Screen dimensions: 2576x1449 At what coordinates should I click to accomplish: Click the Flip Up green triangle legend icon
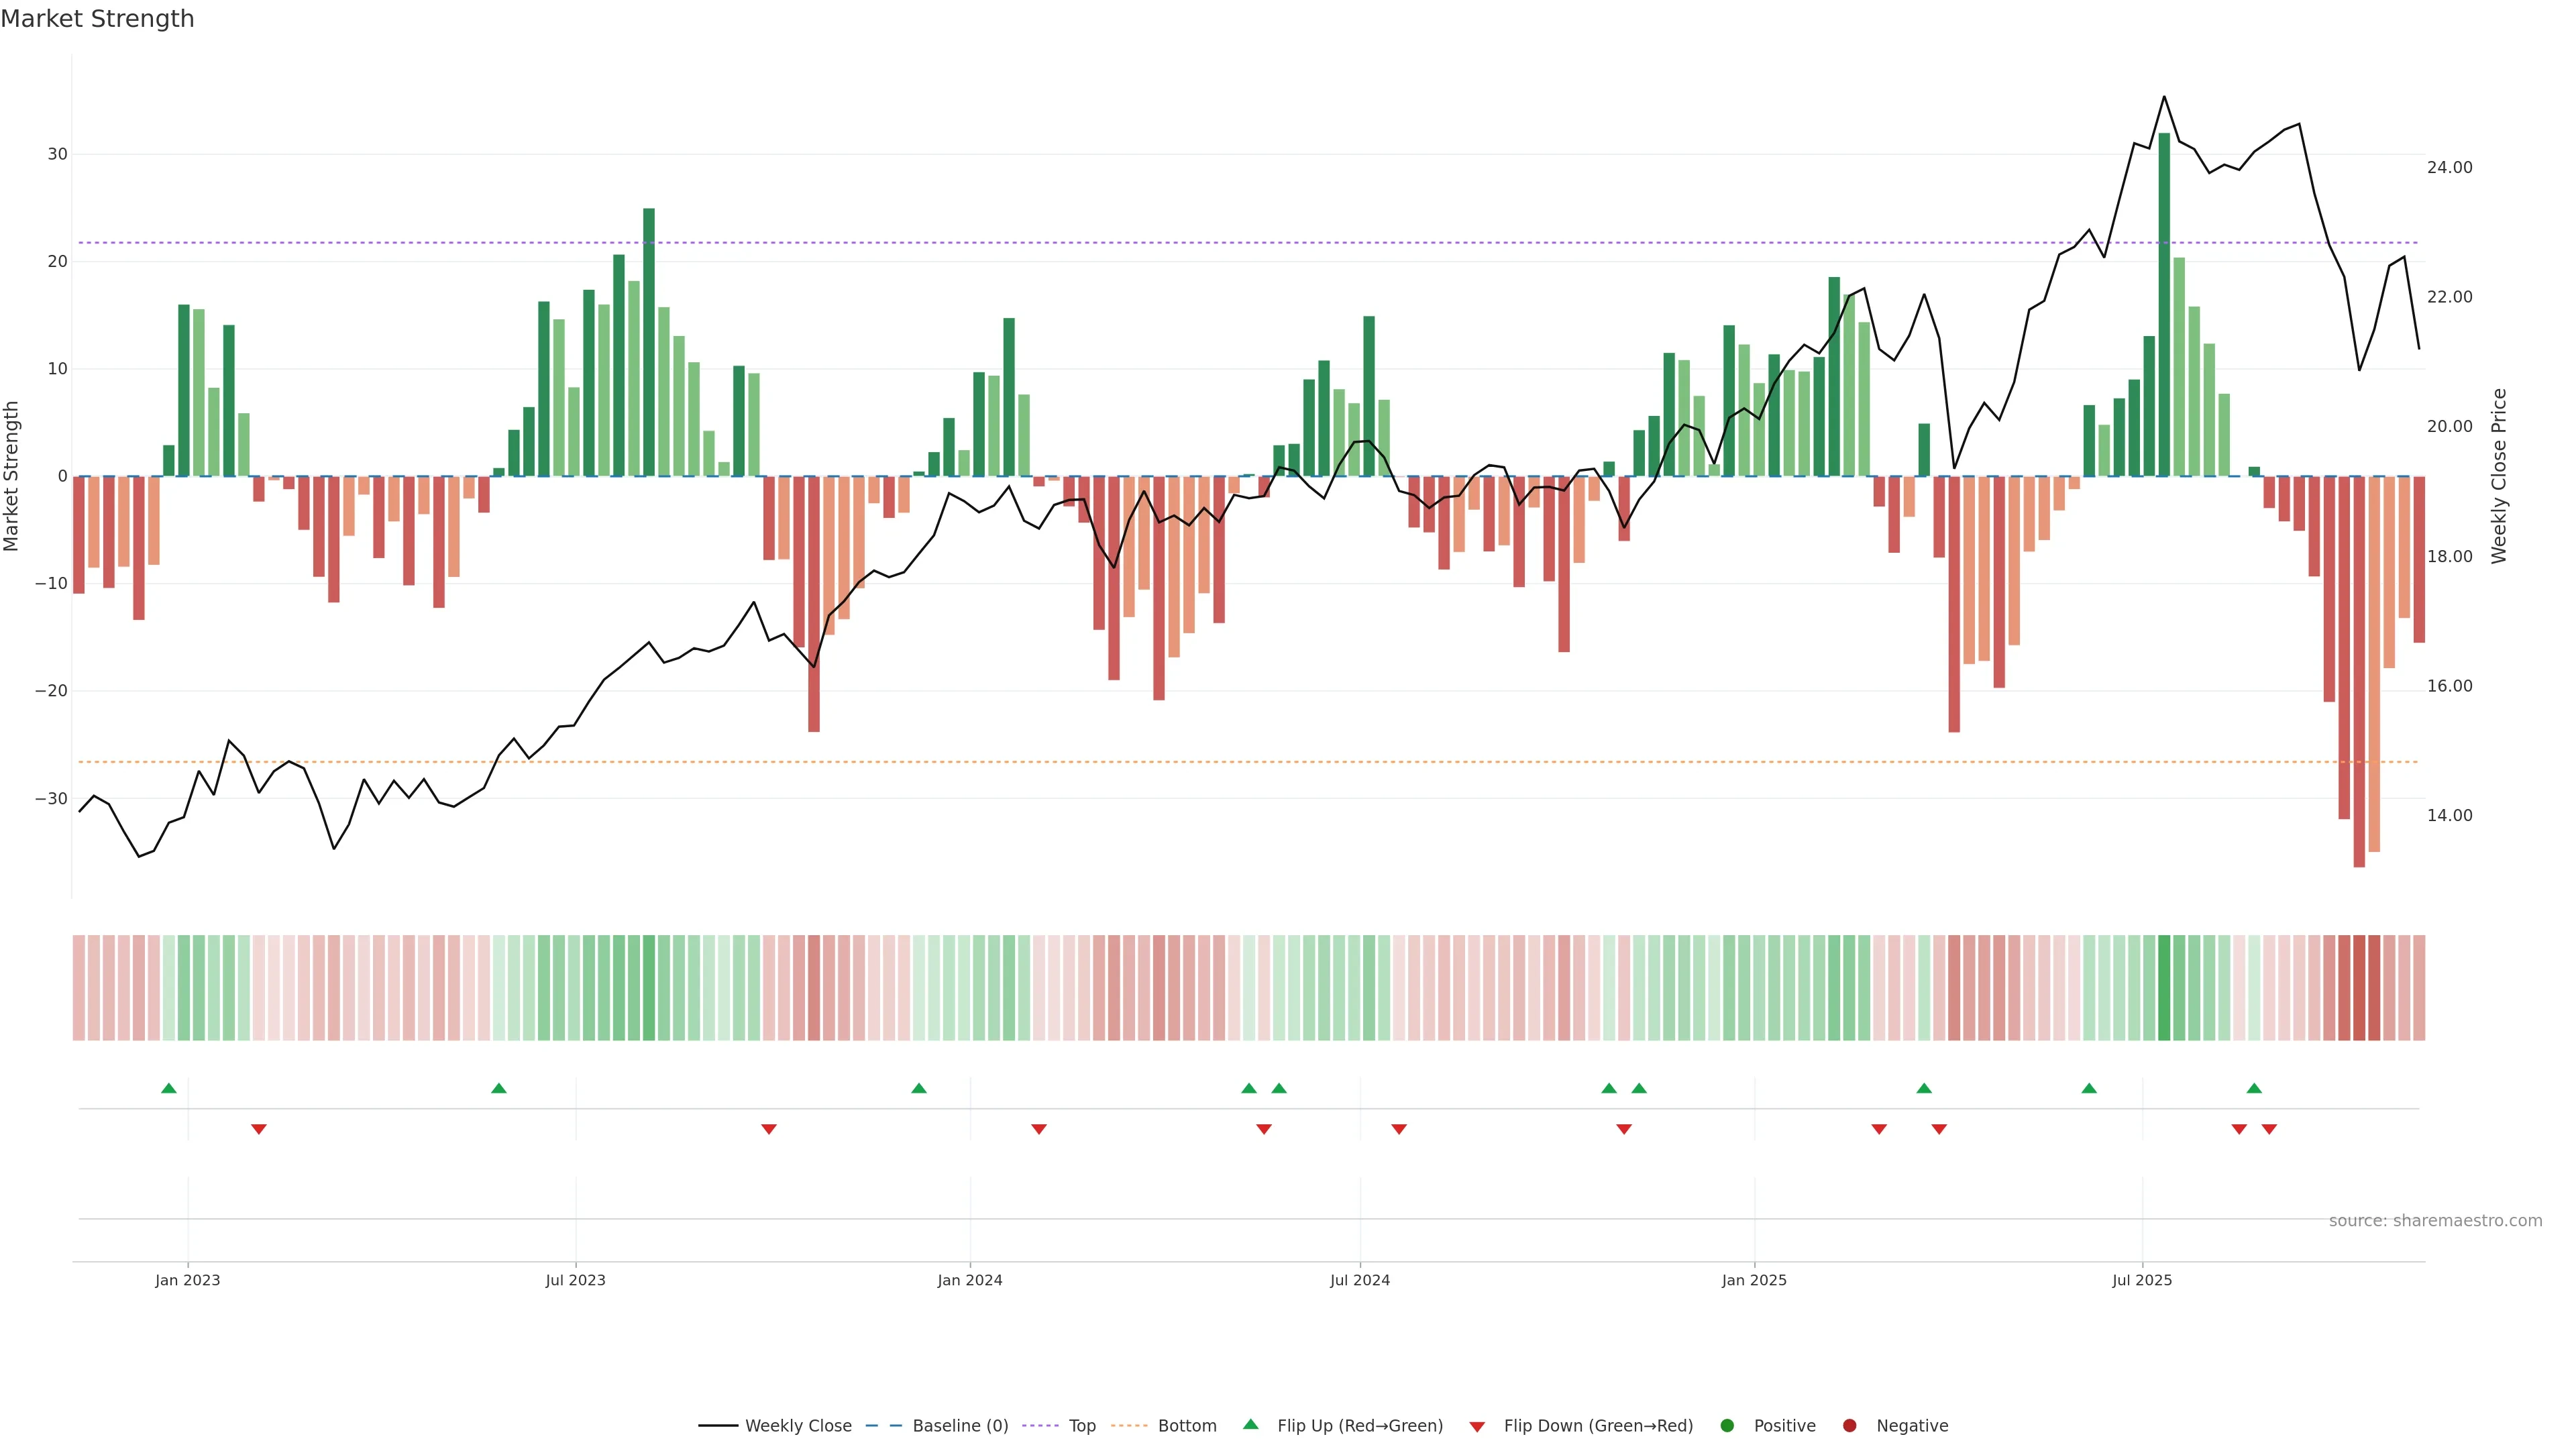[1250, 1425]
